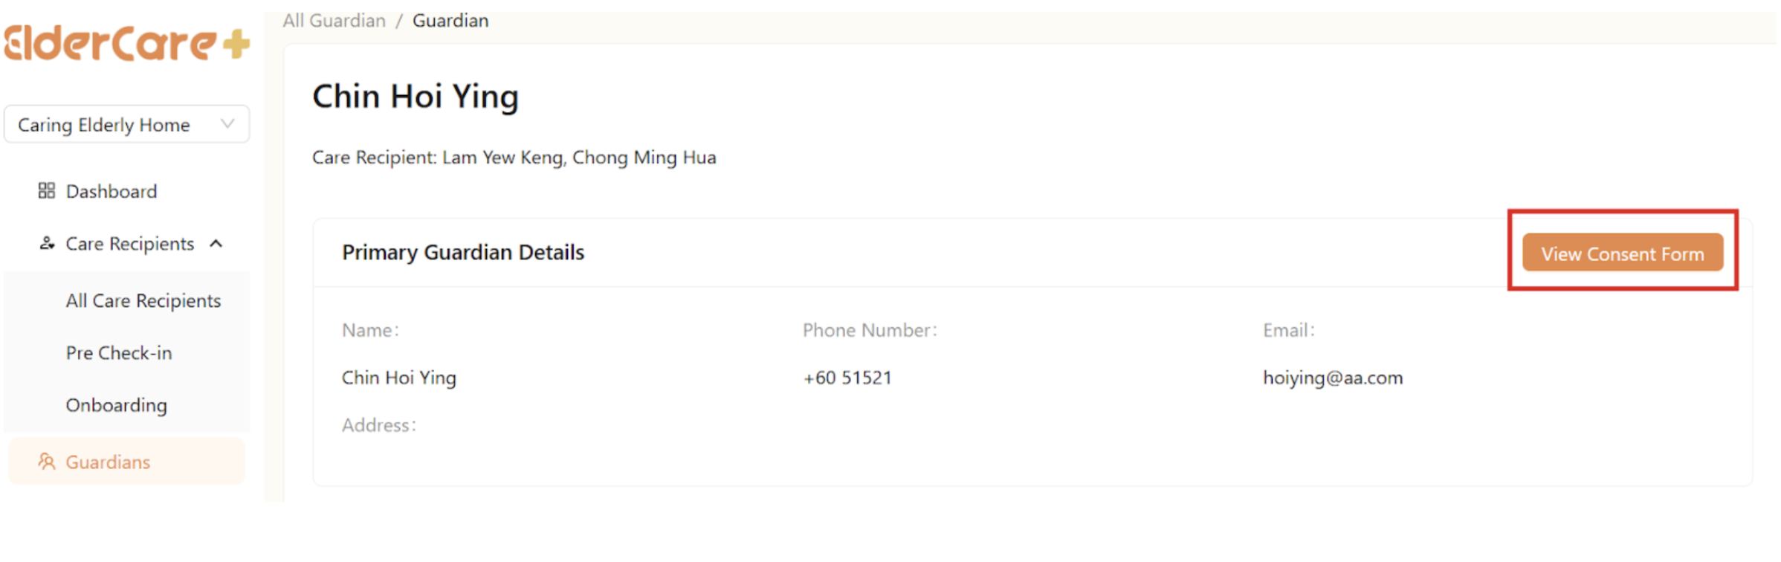The height and width of the screenshot is (562, 1781).
Task: Navigate to the Onboarding submenu item
Action: (x=117, y=405)
